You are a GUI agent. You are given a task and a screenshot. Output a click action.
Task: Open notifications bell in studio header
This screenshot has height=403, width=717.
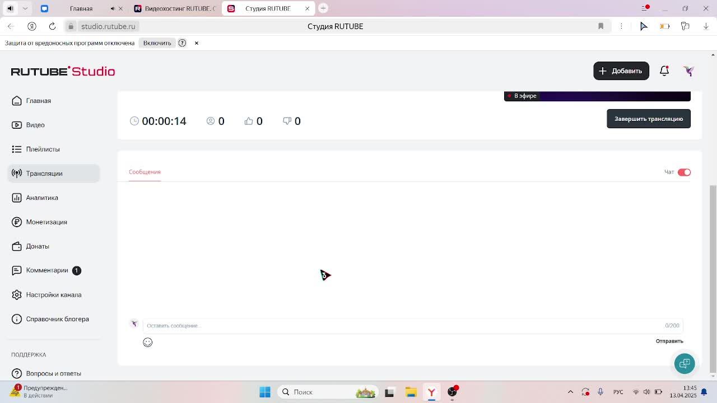pyautogui.click(x=664, y=71)
